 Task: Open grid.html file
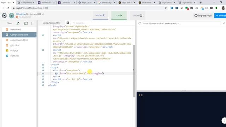[x=15, y=45]
